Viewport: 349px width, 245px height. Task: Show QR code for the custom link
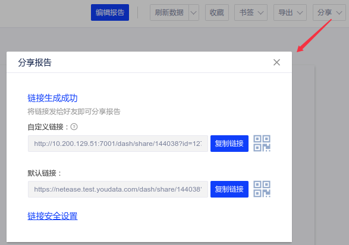pos(262,144)
